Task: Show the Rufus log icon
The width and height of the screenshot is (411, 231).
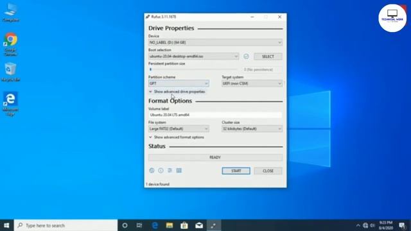Action: [x=179, y=171]
